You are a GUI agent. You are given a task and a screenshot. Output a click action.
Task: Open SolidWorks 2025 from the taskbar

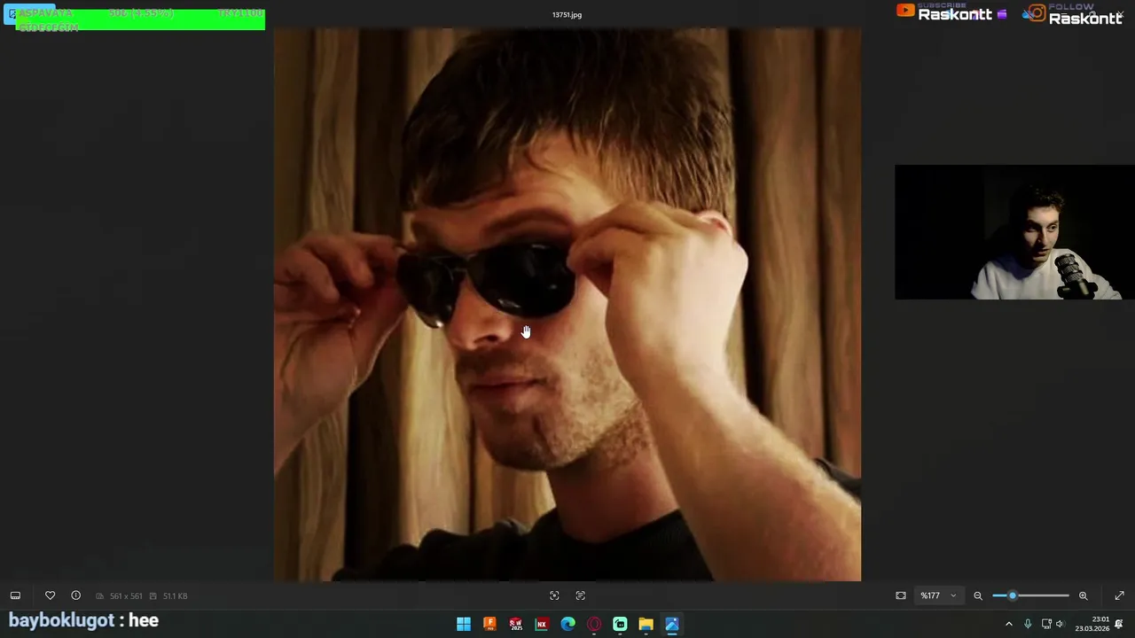515,624
